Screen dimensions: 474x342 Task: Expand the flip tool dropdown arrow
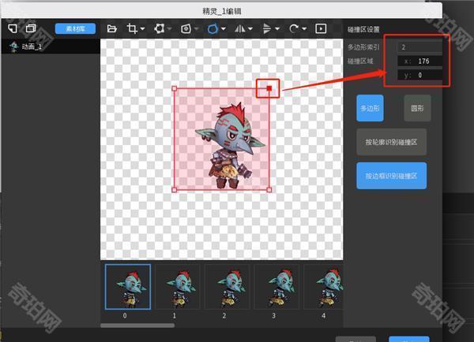[x=250, y=29]
